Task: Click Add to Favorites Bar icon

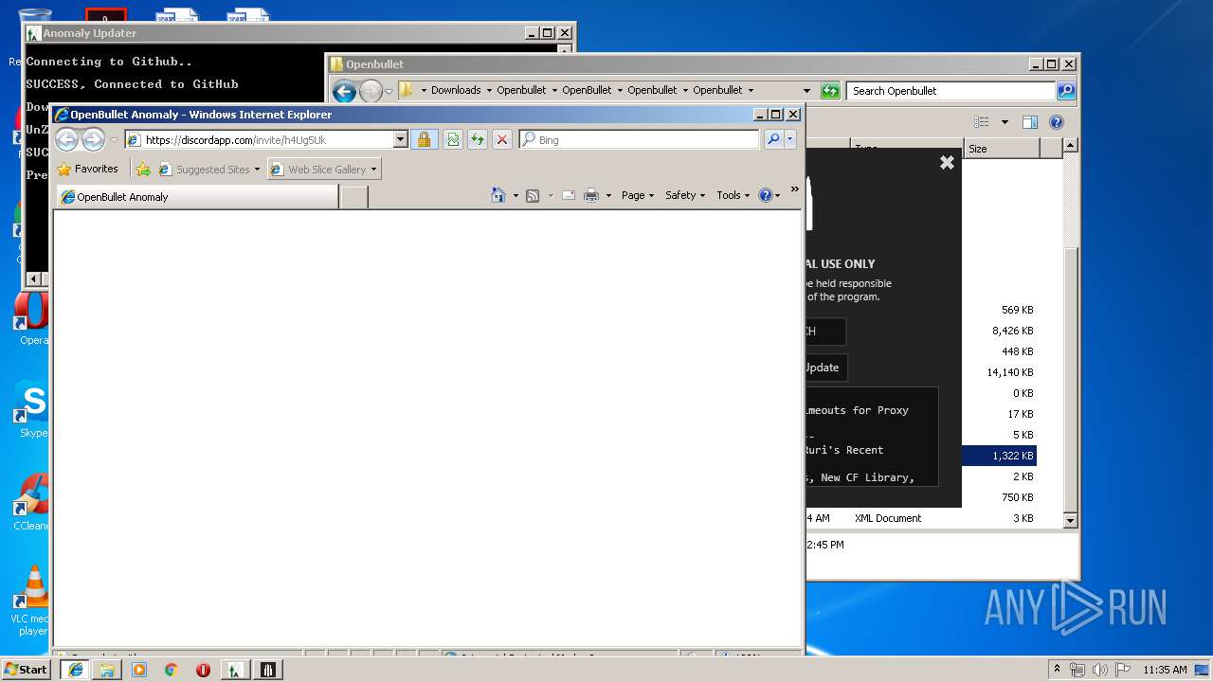Action: pos(143,170)
